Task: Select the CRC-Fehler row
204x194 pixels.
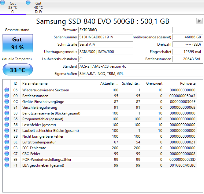Action: pos(100,154)
